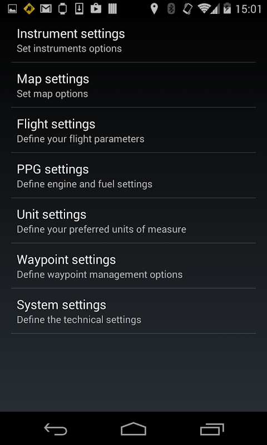Tap the picture notification icon in status bar

pyautogui.click(x=12, y=9)
